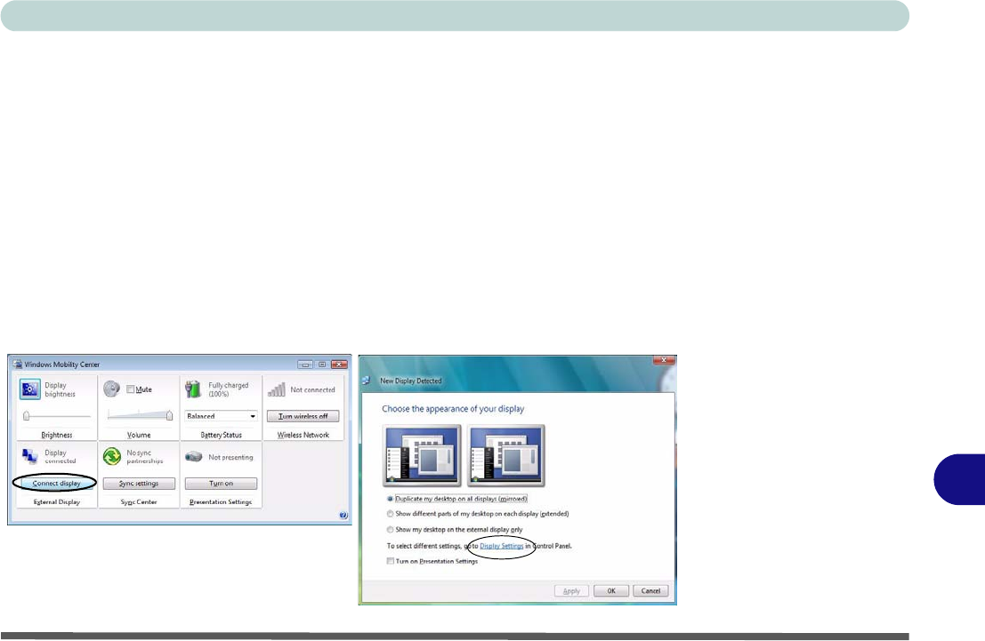
Task: Close the New Display Detected dialog
Action: coord(664,360)
